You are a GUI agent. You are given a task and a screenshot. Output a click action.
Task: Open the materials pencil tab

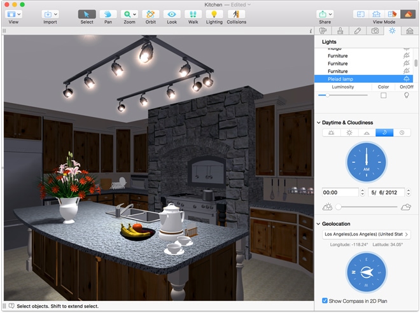358,31
